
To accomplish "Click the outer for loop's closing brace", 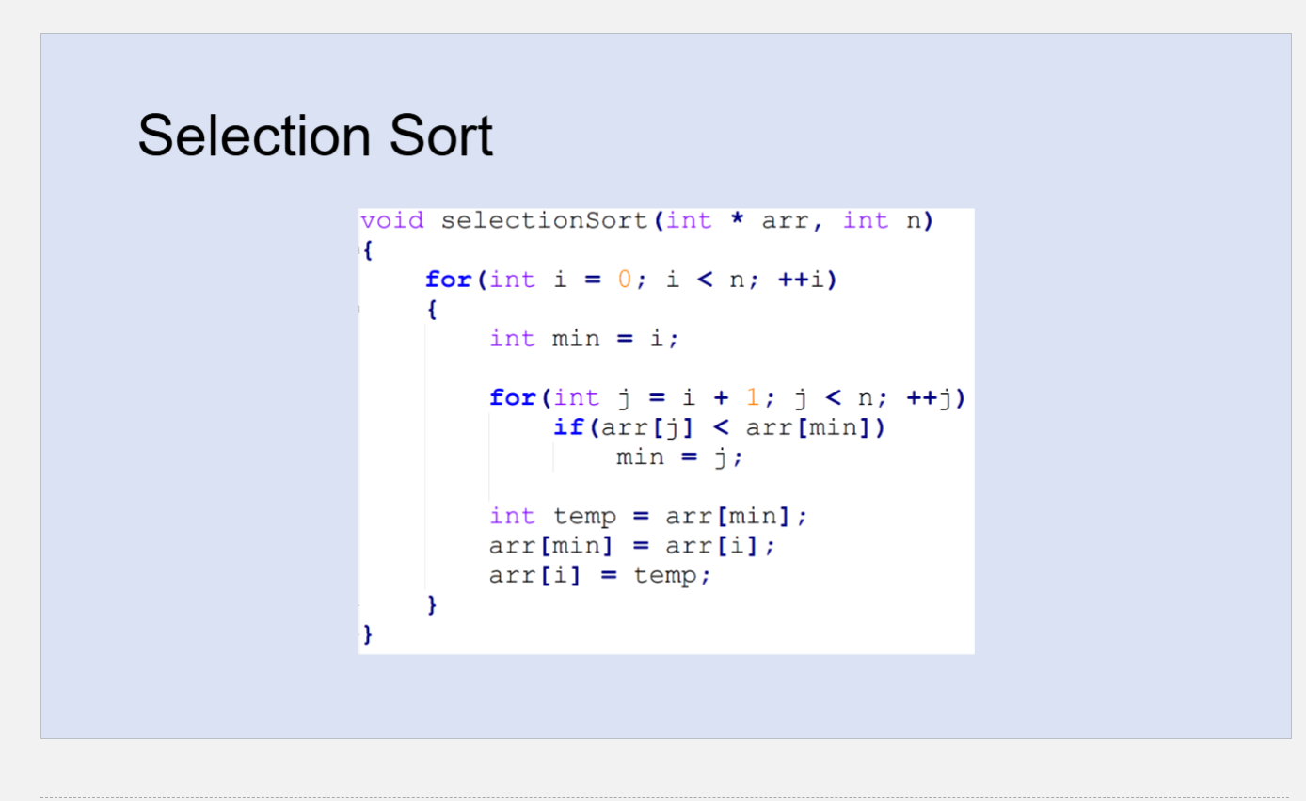I will tap(432, 605).
